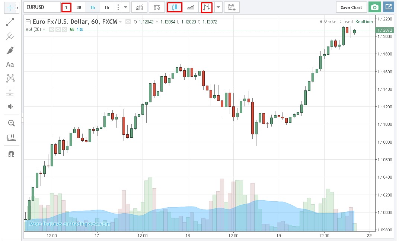This screenshot has width=399, height=243.
Task: Choose bars chart style
Action: coord(206,7)
